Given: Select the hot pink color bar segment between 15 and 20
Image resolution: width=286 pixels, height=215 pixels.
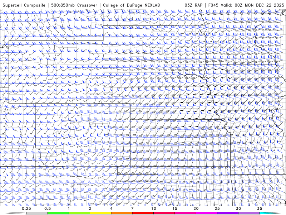Looking at the screenshot, I should (185, 213).
